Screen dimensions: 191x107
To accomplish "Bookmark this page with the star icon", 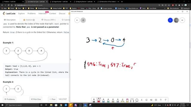I will click(169, 5).
